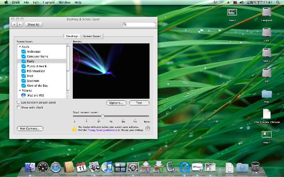Collapse the Pictures group in the list
Image resolution: width=284 pixels, height=177 pixels.
[20, 90]
